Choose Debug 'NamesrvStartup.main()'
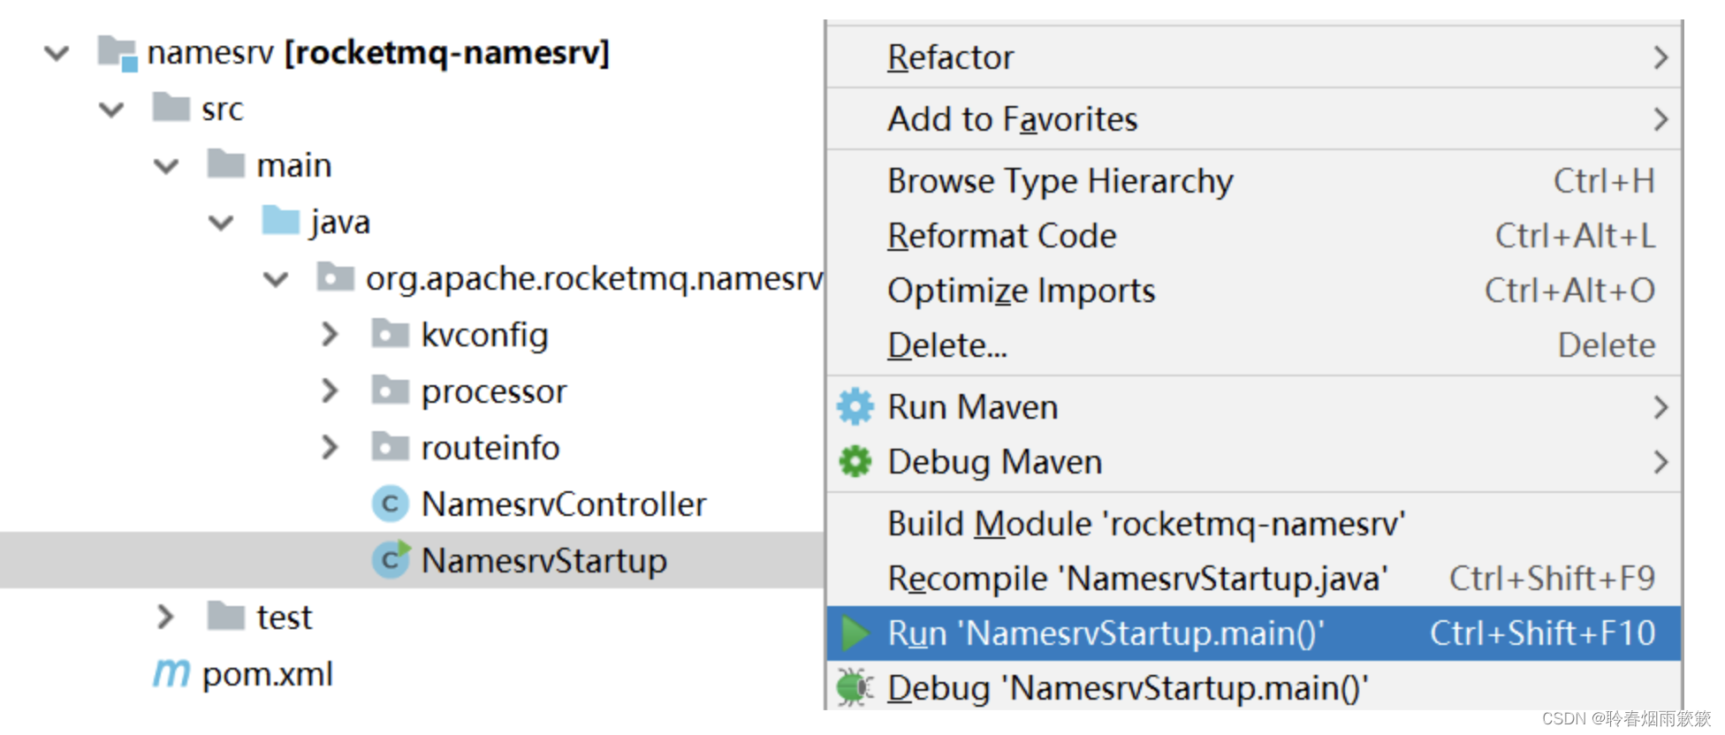Screen dimensions: 1725x735 click(x=1253, y=688)
